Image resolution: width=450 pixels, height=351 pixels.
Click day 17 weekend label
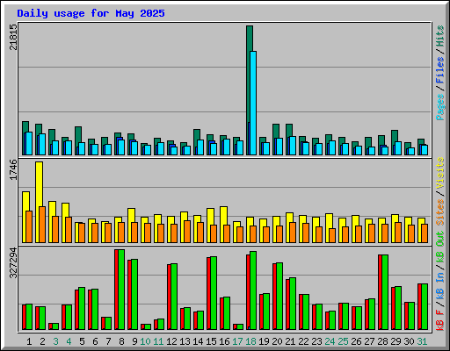coord(237,341)
